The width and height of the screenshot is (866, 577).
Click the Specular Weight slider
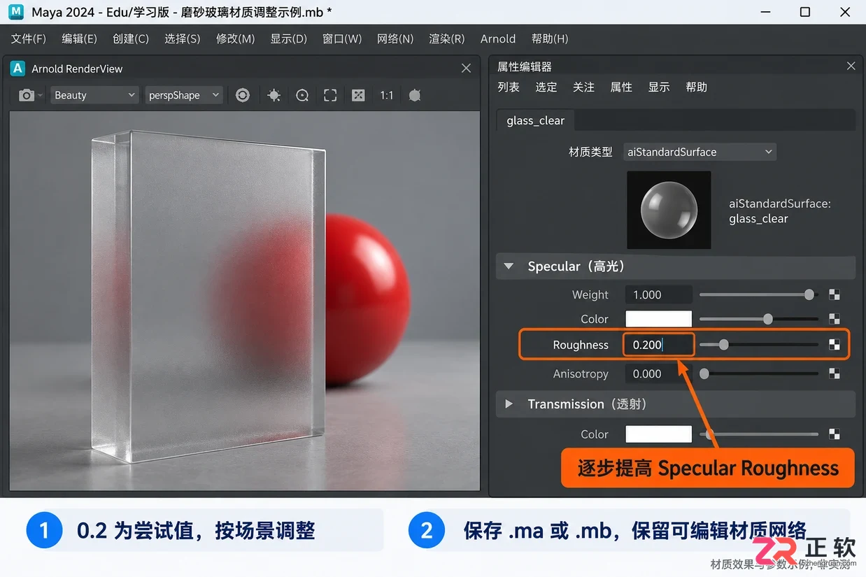pos(759,294)
